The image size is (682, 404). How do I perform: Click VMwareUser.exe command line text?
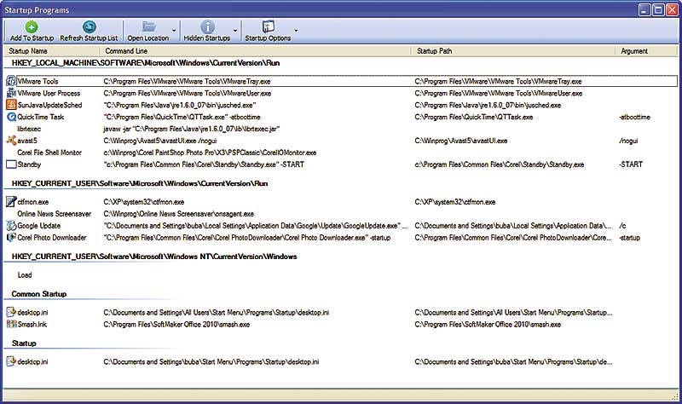188,93
